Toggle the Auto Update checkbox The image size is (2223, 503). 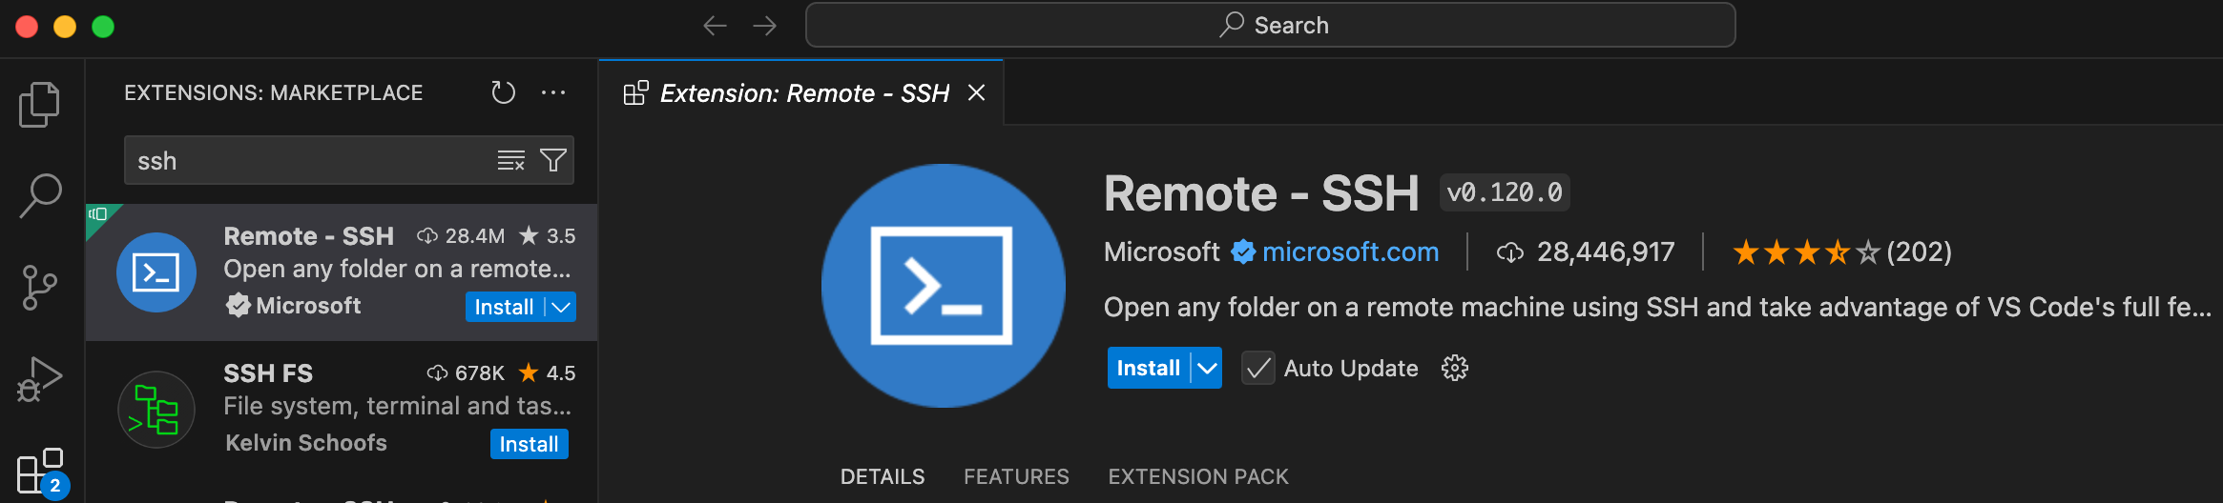click(1258, 368)
